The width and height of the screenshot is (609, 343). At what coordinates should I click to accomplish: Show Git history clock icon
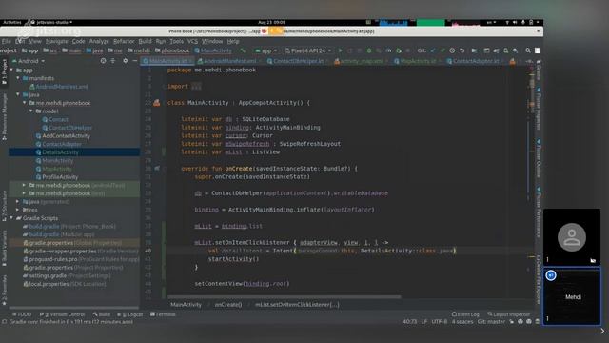click(x=452, y=50)
